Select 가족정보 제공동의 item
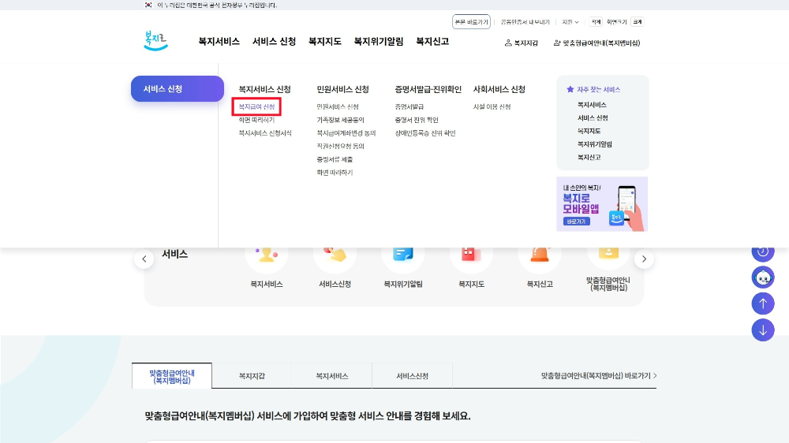The width and height of the screenshot is (789, 443). [340, 120]
